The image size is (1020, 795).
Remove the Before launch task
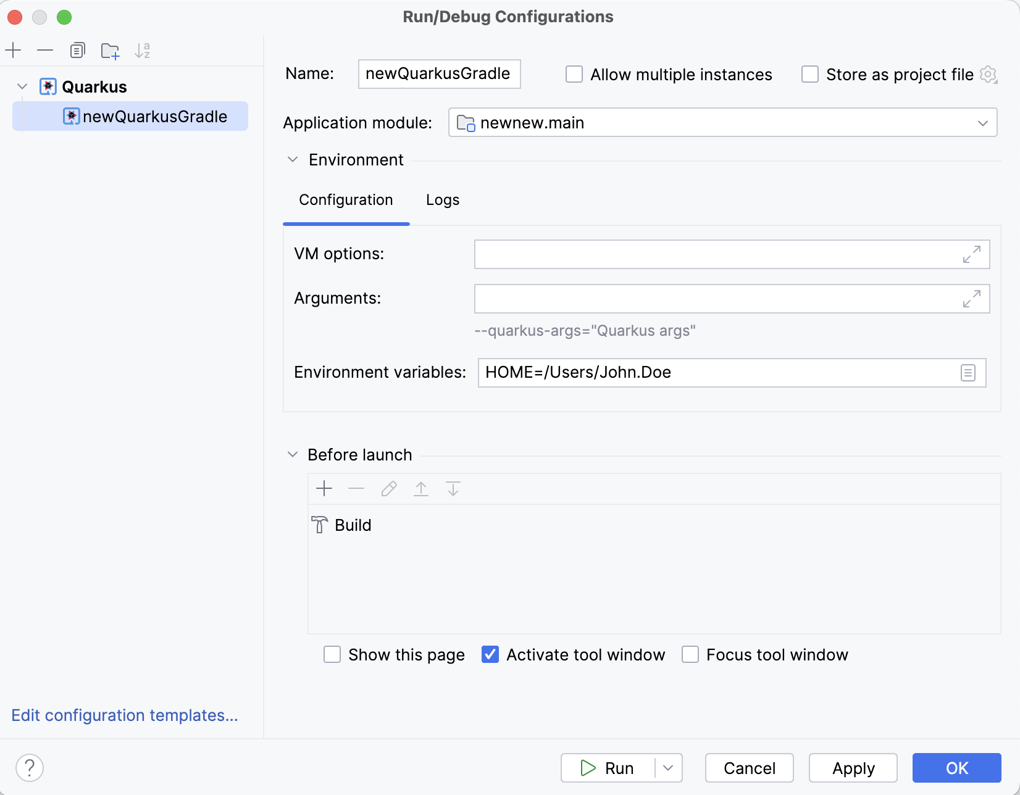(356, 489)
